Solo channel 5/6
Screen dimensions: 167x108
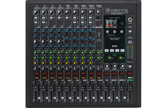pyautogui.click(x=68, y=78)
